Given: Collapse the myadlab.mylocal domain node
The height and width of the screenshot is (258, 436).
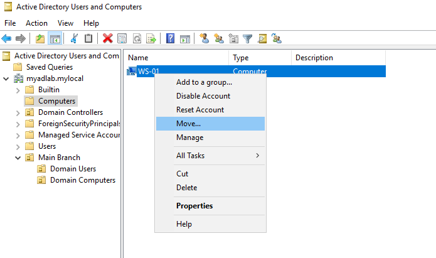Looking at the screenshot, I should (6, 78).
